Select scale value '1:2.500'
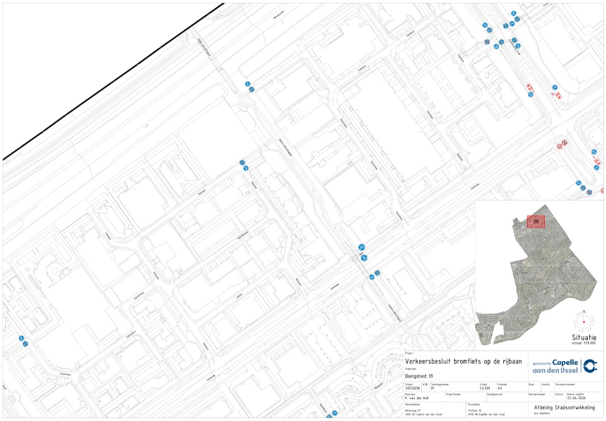This screenshot has width=606, height=421. pos(485,388)
